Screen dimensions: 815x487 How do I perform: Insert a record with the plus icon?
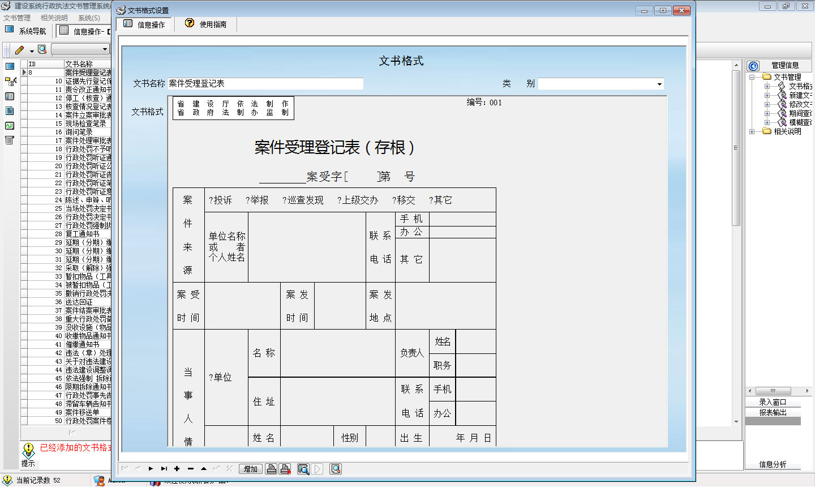tap(177, 469)
